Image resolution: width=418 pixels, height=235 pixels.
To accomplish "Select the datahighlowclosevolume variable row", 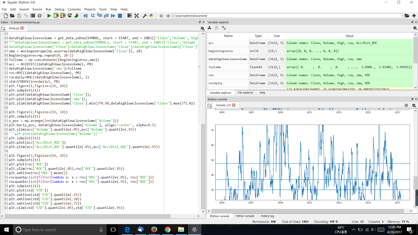I will 310,59.
